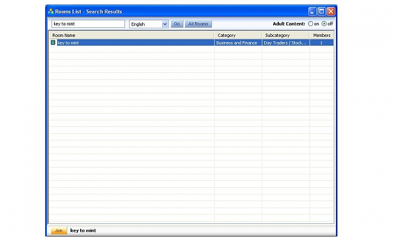Click the Go search button
Image resolution: width=397 pixels, height=238 pixels.
(177, 24)
